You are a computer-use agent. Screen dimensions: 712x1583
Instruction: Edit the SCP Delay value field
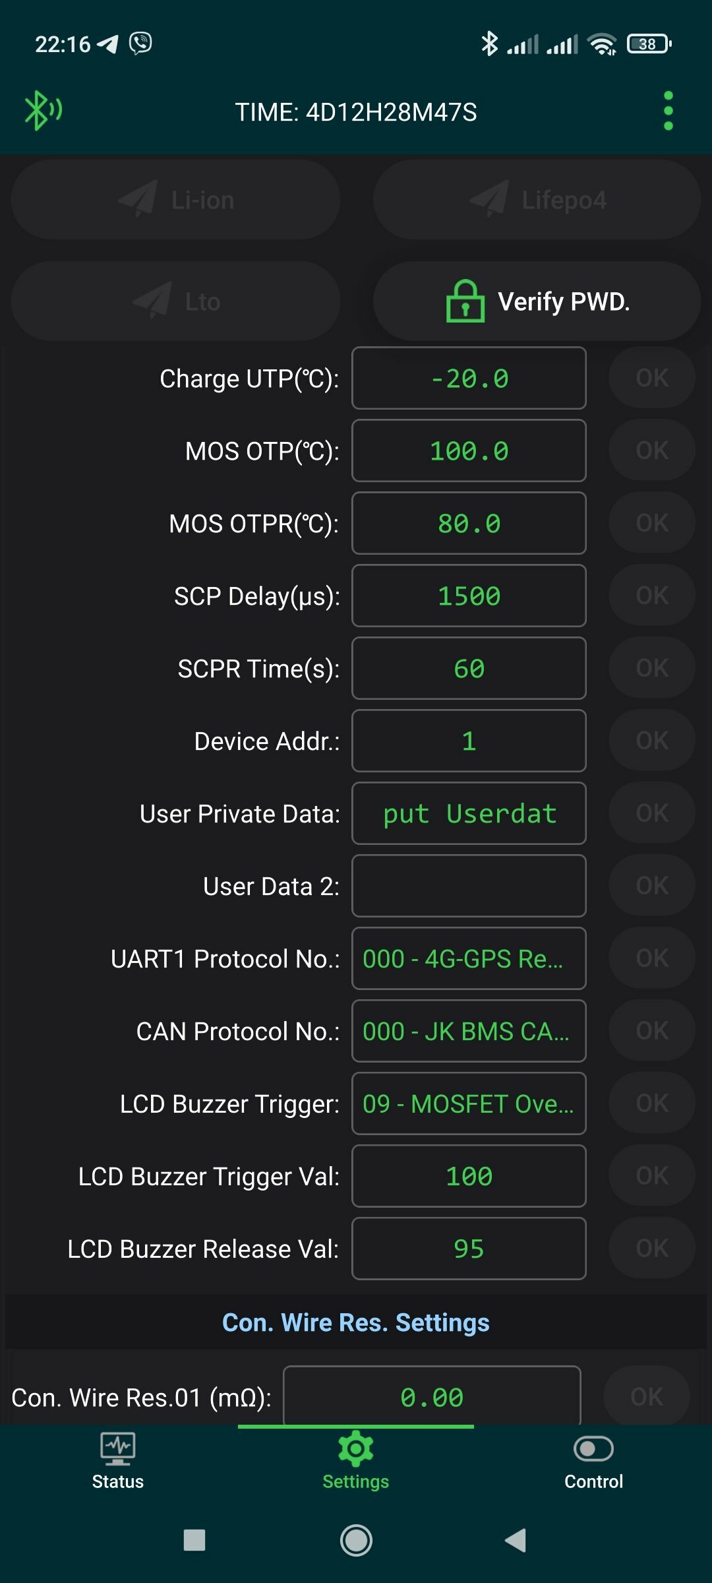click(469, 596)
